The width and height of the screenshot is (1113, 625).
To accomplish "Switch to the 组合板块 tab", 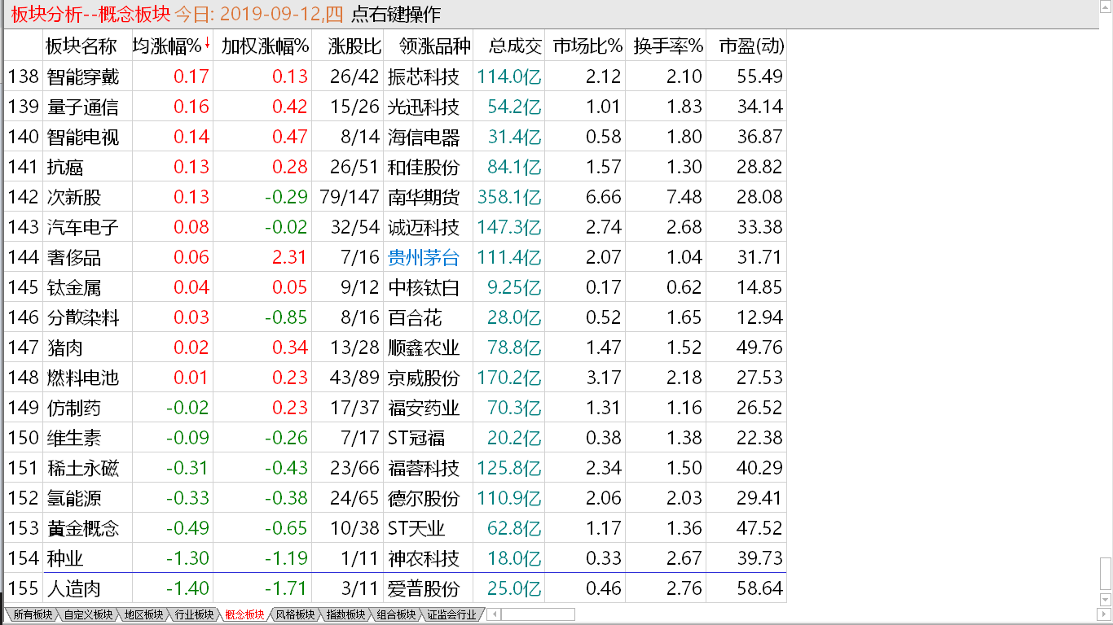I will pyautogui.click(x=396, y=614).
